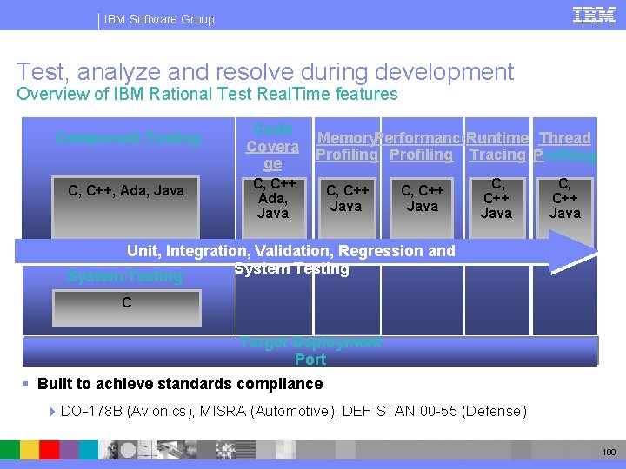Click the 'Target Deployment Port' bar
The height and width of the screenshot is (469, 626).
[310, 352]
